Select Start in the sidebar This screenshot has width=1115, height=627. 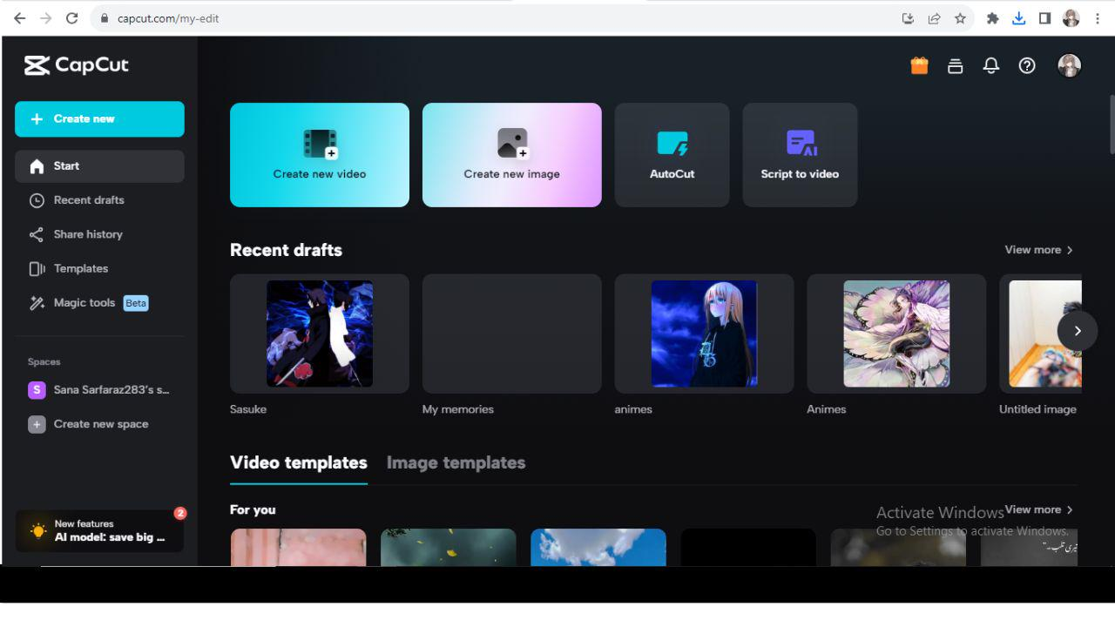point(99,166)
